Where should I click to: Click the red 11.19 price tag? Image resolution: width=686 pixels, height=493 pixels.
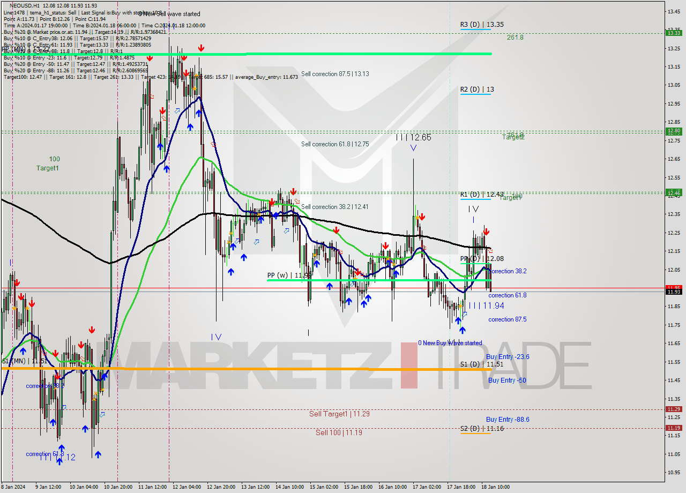tap(674, 428)
